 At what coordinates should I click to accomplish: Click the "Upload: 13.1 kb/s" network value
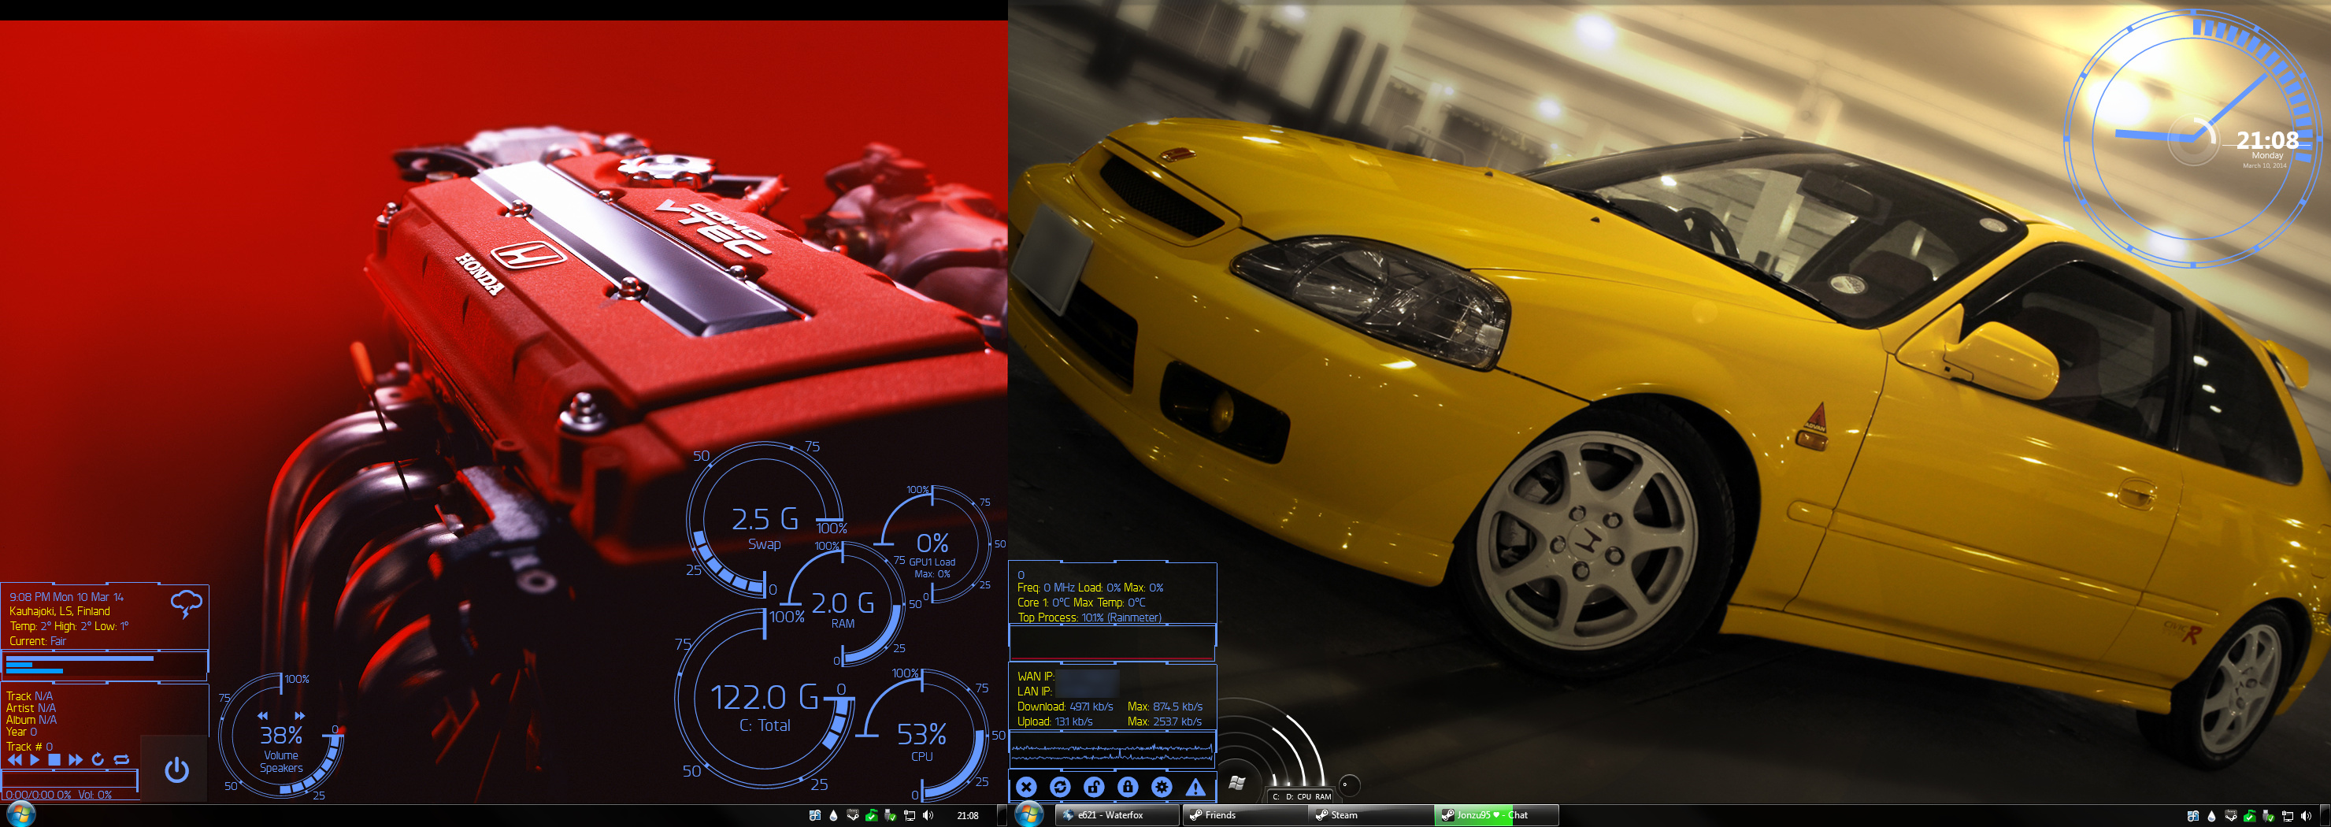[1055, 722]
